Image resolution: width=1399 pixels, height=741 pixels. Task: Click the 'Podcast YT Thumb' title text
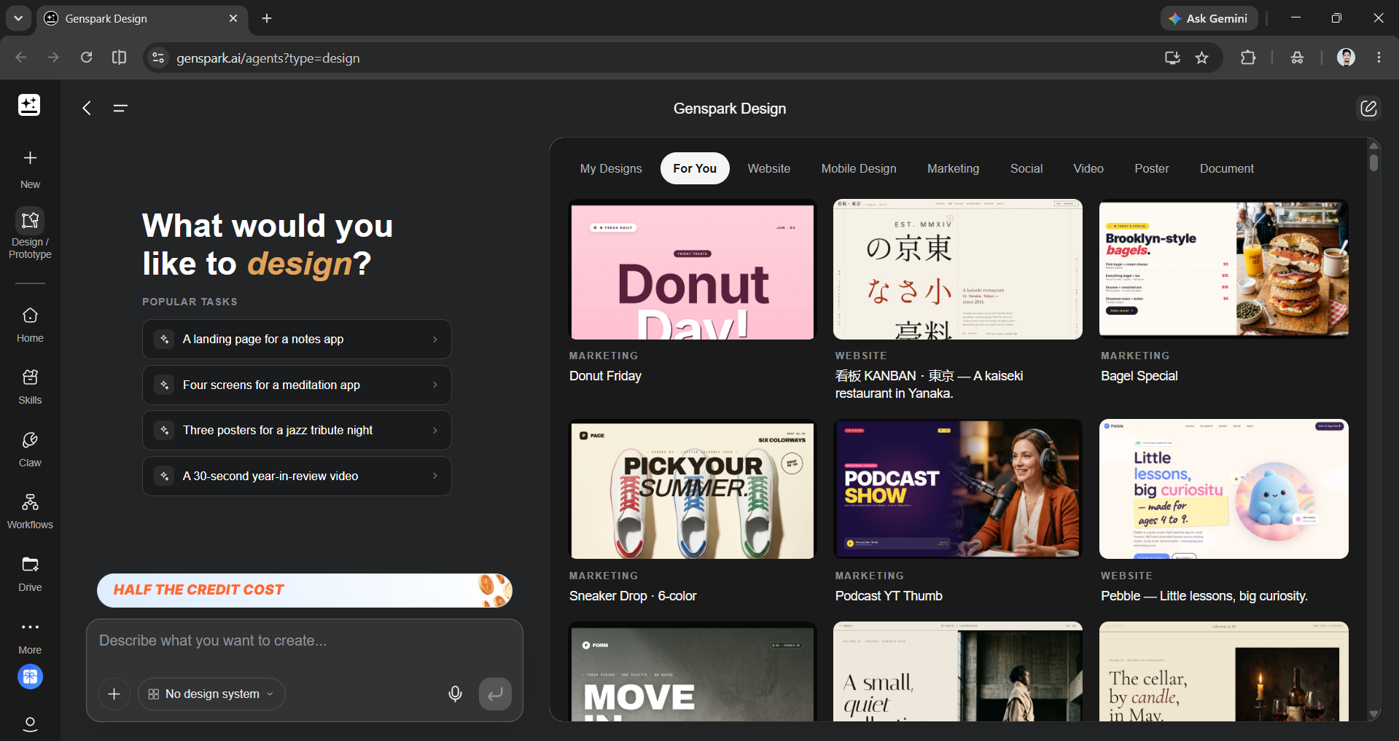coord(889,596)
